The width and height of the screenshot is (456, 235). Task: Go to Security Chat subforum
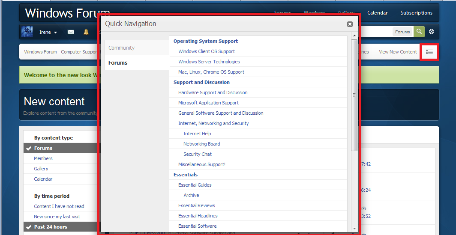tap(198, 154)
